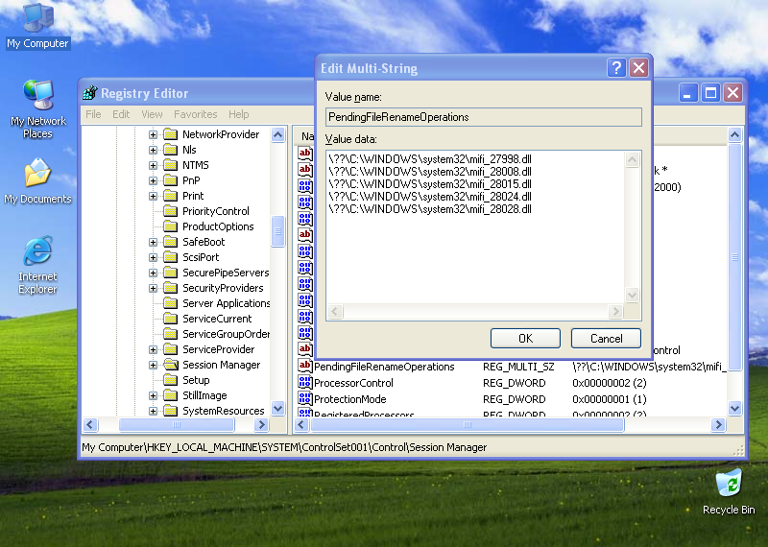Click the ServiceProvider folder icon

[x=170, y=349]
